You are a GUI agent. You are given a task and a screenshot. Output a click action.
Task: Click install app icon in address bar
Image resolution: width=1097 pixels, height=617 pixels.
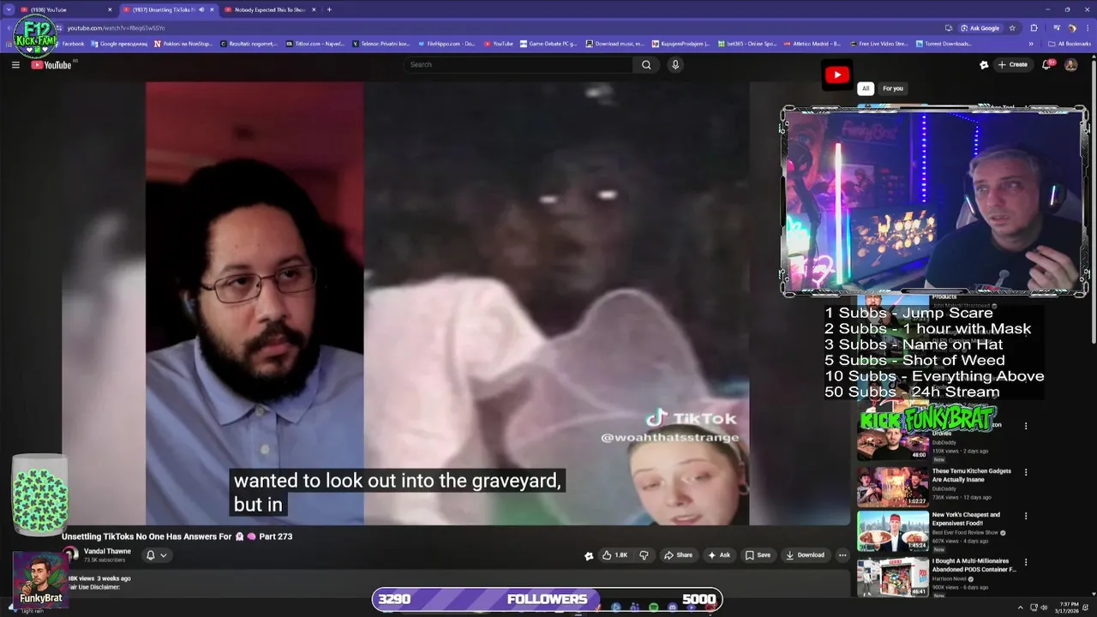[949, 27]
